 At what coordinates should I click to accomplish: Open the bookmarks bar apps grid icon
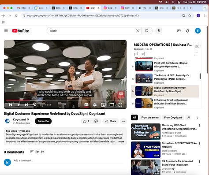(3, 22)
